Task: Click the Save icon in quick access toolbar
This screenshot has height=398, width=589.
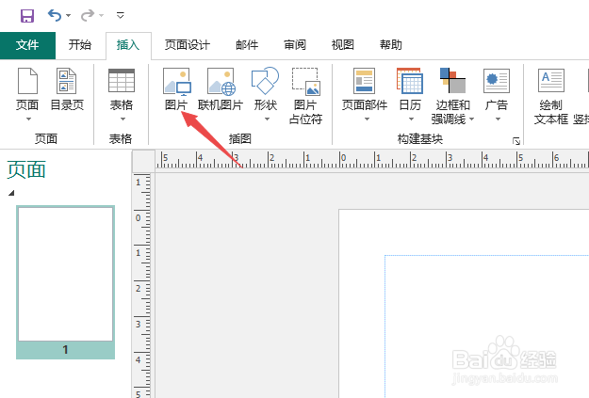Action: coord(27,16)
